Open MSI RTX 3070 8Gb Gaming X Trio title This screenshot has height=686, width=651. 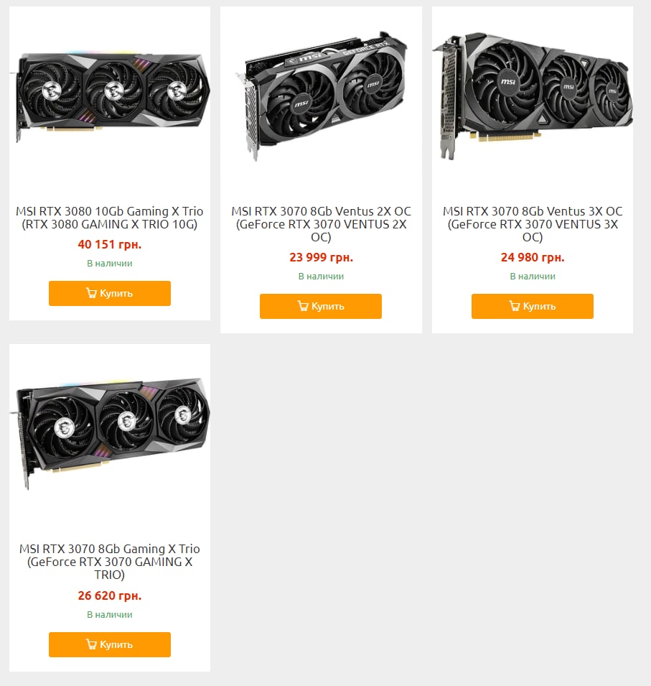[x=110, y=562]
